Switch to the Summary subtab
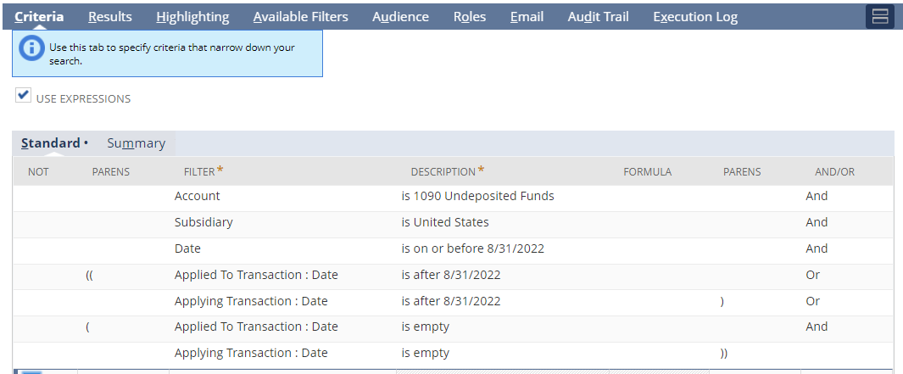903x374 pixels. (136, 143)
